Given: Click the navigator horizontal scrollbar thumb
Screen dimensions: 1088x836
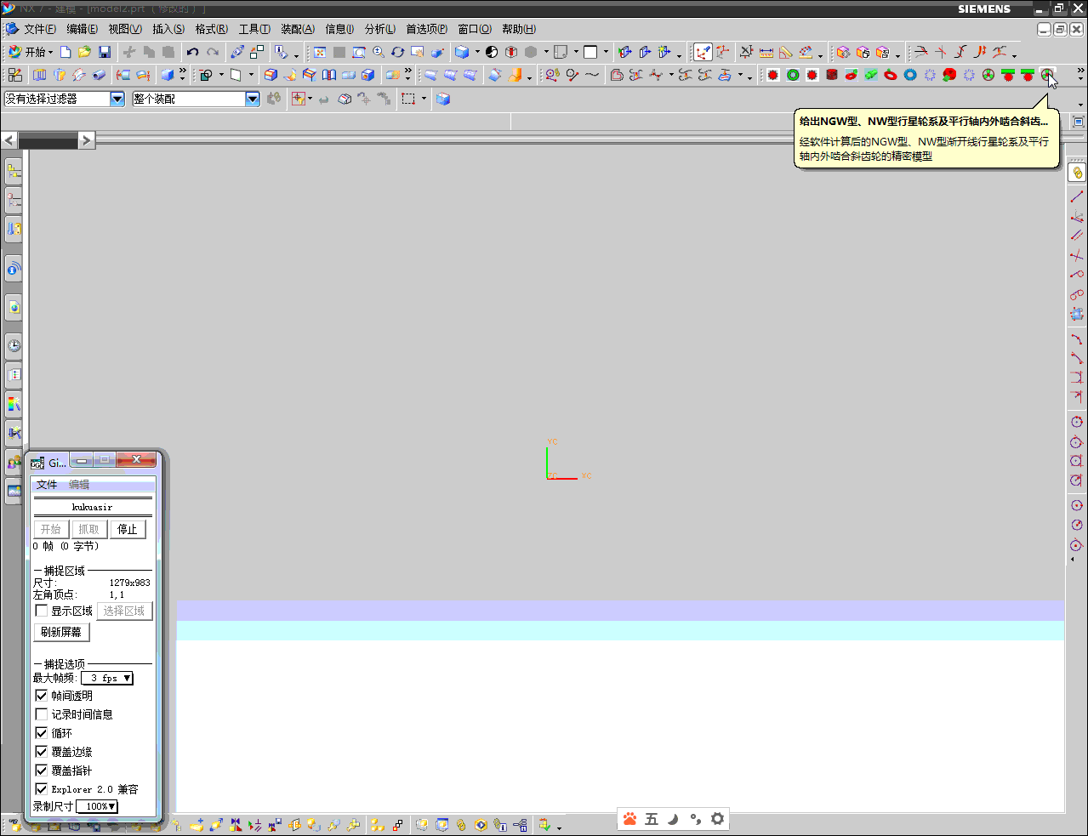Looking at the screenshot, I should 48,140.
